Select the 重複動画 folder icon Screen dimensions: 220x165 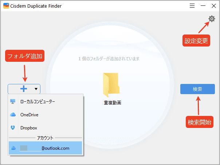111,85
